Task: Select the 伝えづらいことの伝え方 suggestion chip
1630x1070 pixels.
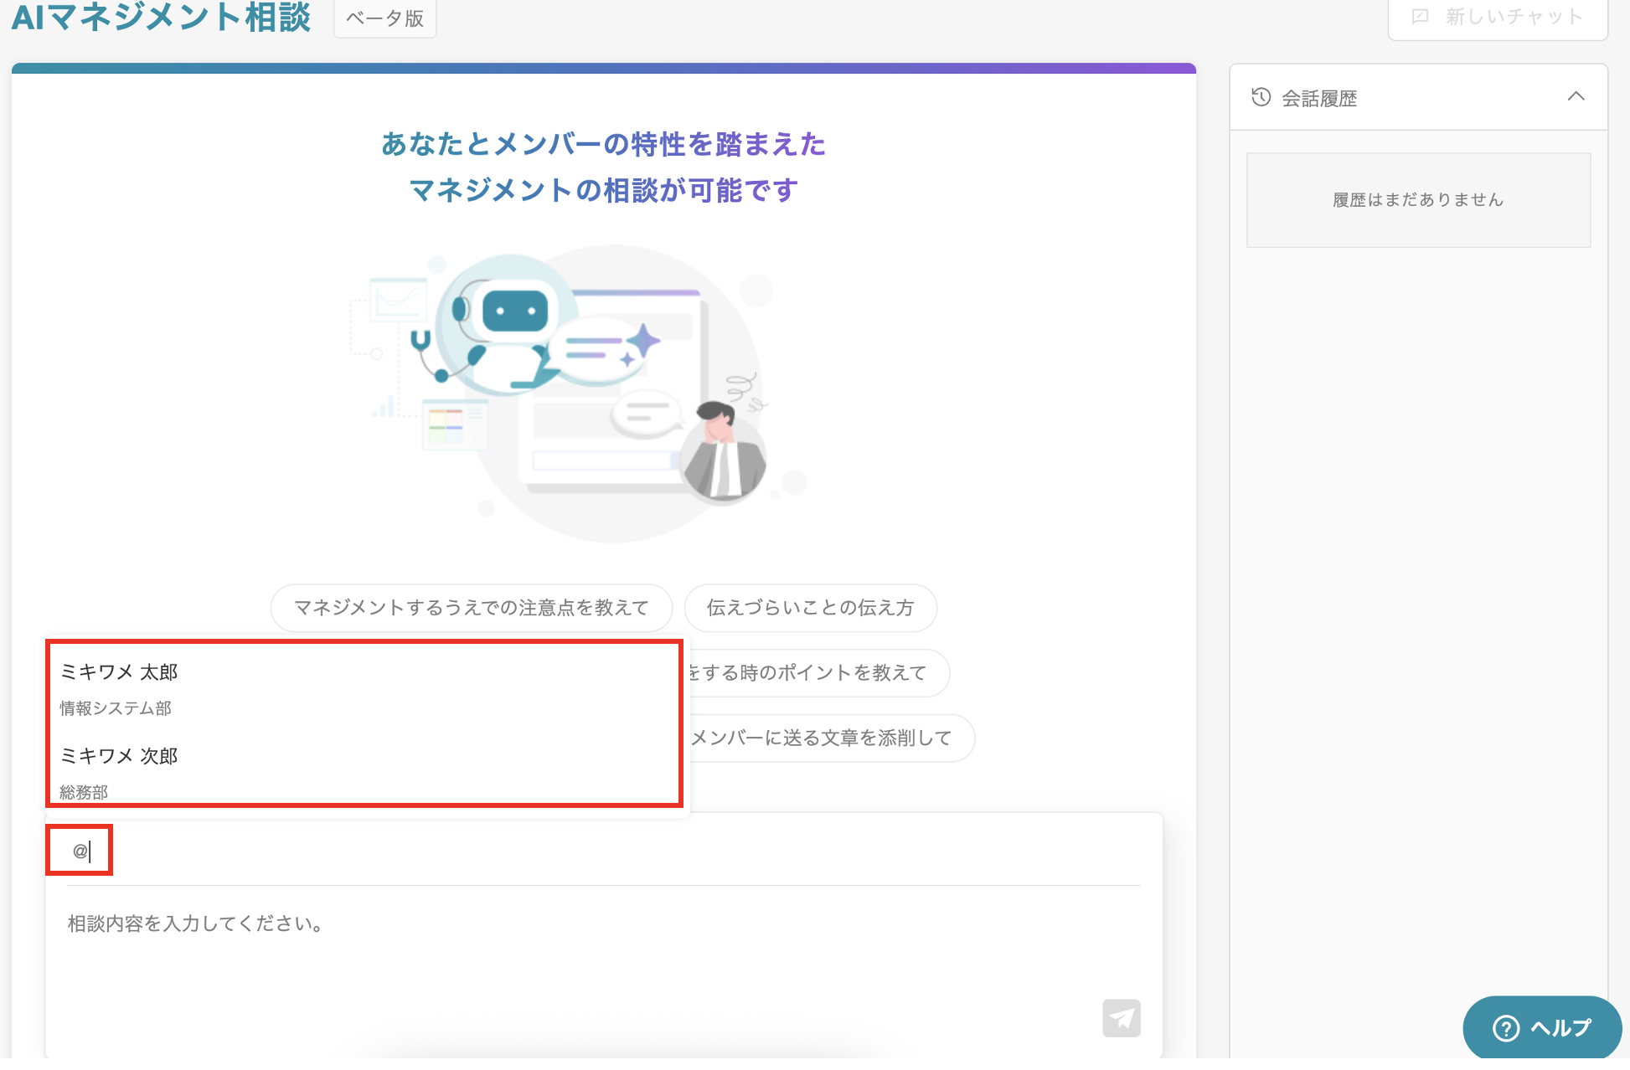Action: [809, 608]
